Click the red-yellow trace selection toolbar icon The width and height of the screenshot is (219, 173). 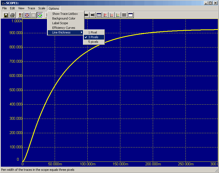pos(21,15)
